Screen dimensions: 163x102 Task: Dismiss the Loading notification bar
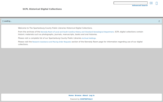point(159,21)
